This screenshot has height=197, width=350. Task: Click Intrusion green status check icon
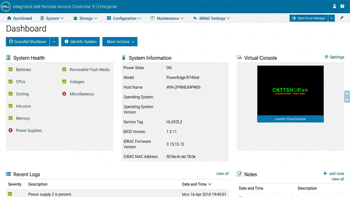point(10,106)
